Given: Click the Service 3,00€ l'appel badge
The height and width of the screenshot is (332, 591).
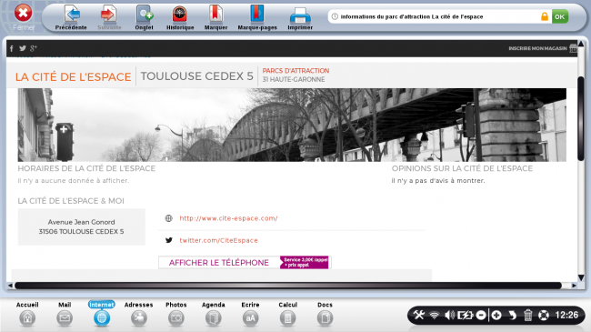Looking at the screenshot, I should 305,263.
